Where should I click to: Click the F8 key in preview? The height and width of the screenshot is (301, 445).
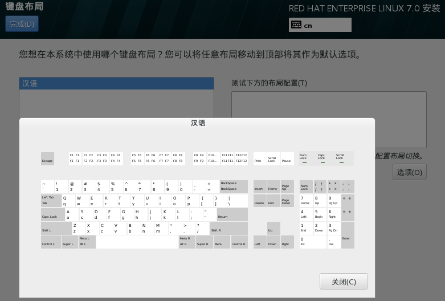click(x=178, y=158)
